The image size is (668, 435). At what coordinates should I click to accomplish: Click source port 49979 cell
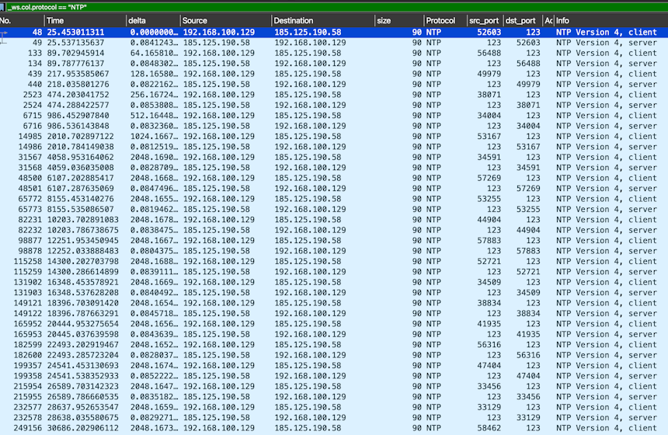pyautogui.click(x=489, y=74)
